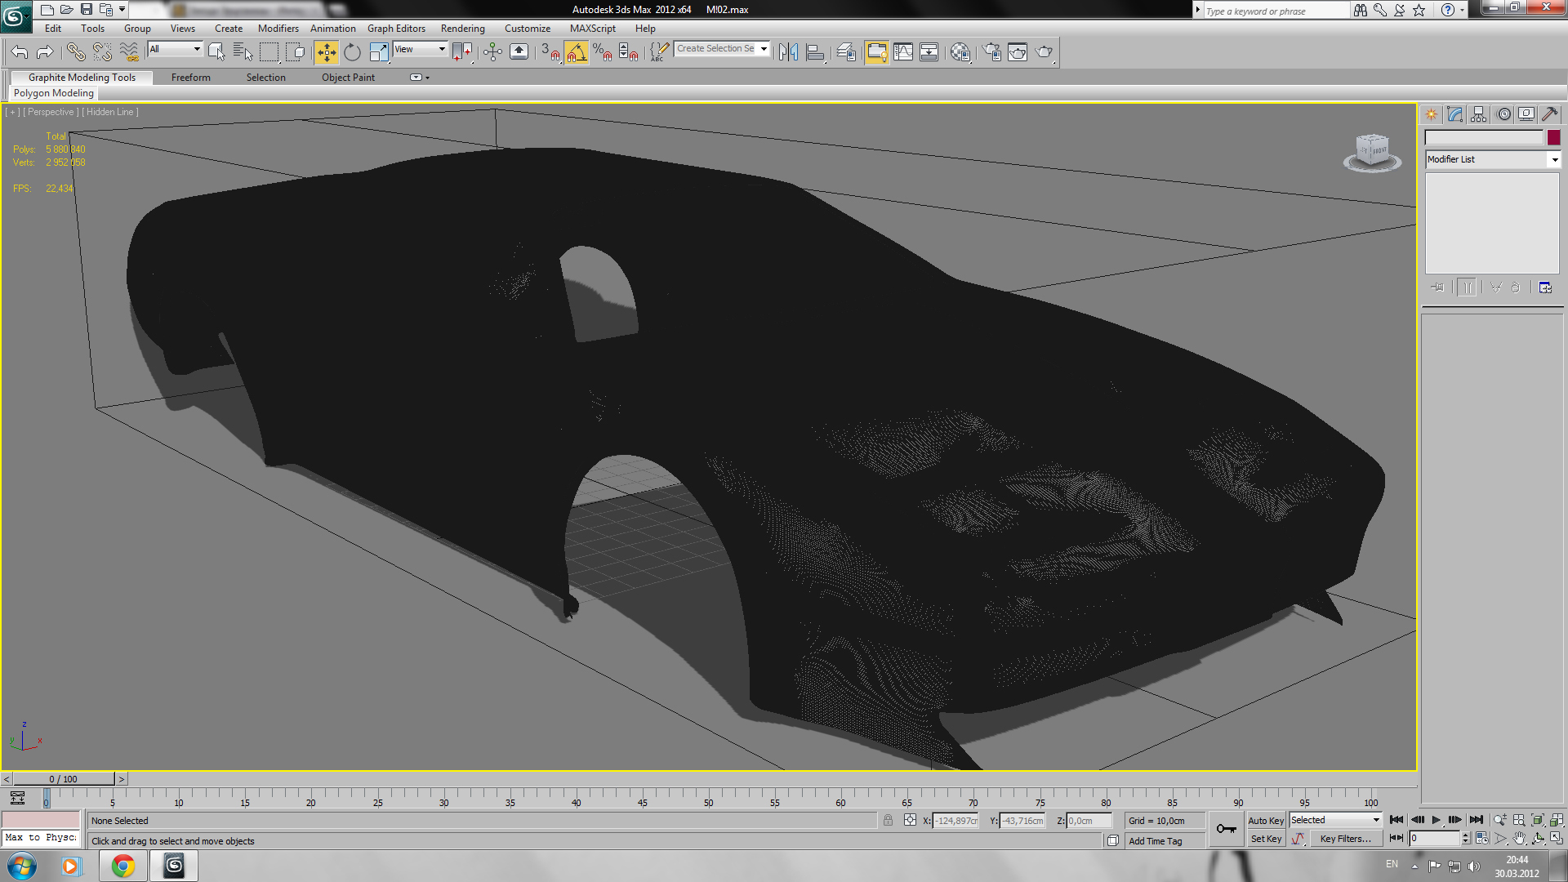Image resolution: width=1568 pixels, height=882 pixels.
Task: Activate the Select and Move tool
Action: pos(326,53)
